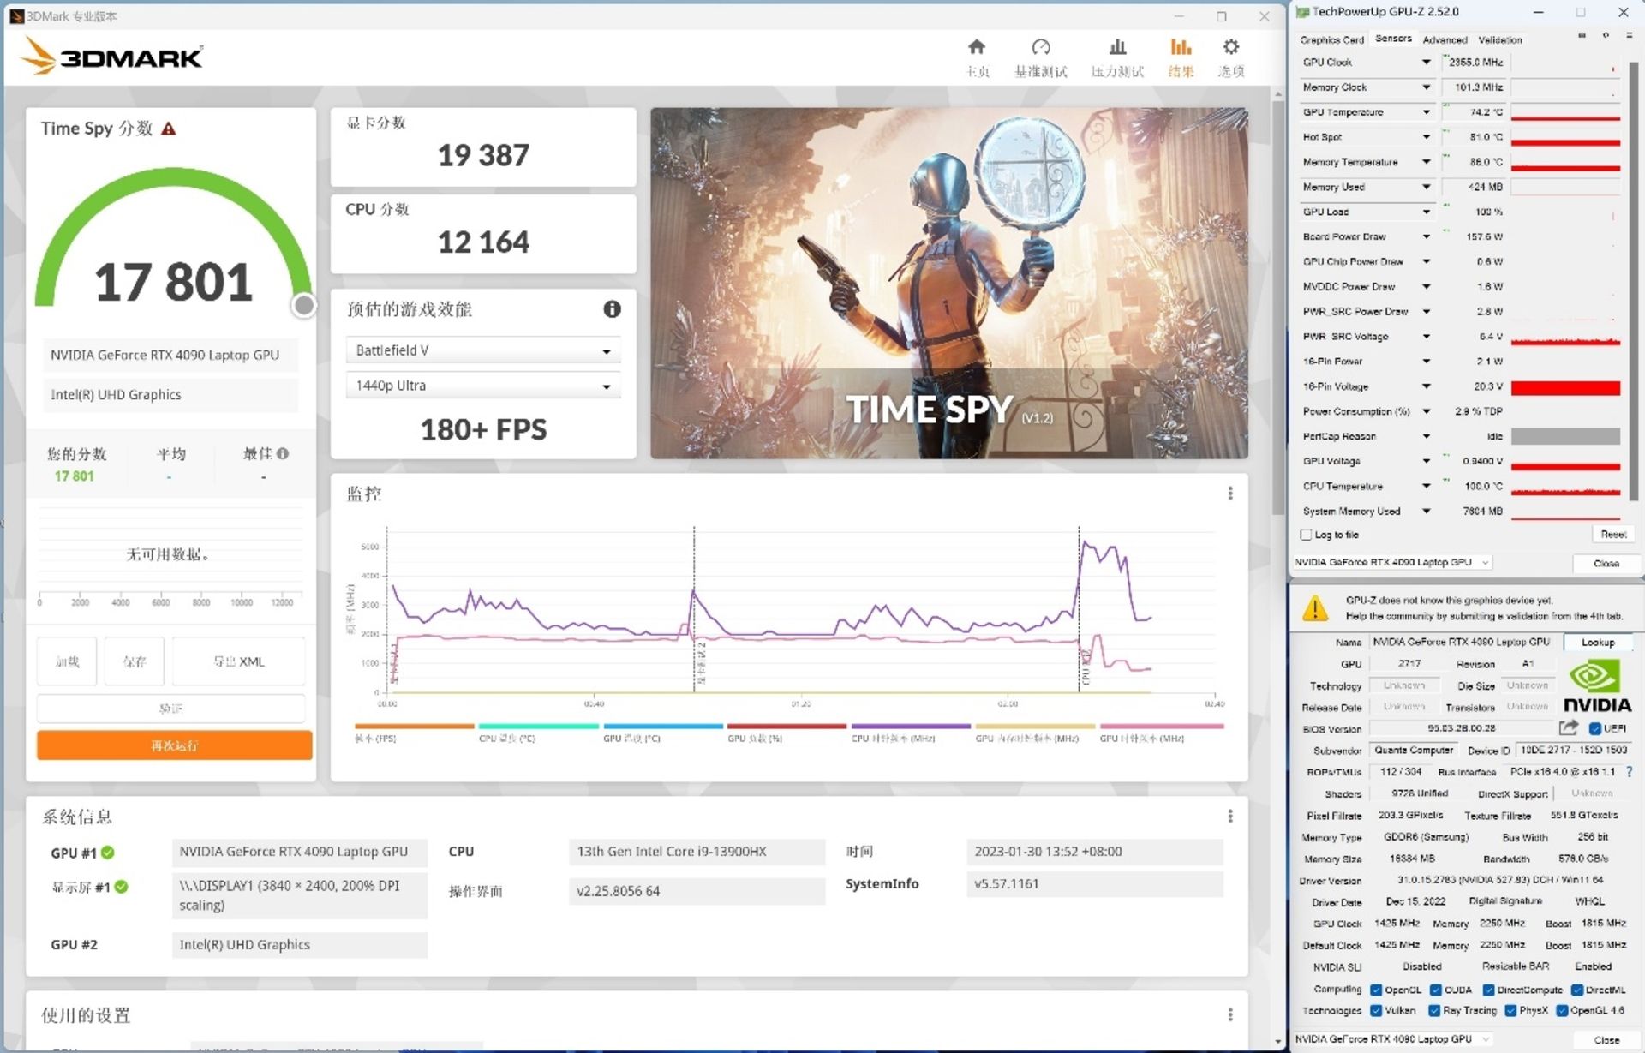Toggle the Ray Tracing checkbox
1645x1053 pixels.
coord(1434,1010)
